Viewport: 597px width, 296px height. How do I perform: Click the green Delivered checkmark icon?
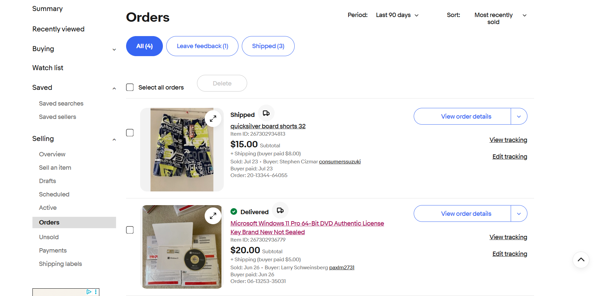pyautogui.click(x=234, y=211)
